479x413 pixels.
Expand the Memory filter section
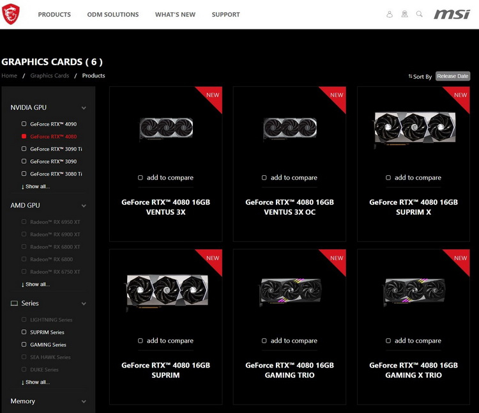point(84,401)
